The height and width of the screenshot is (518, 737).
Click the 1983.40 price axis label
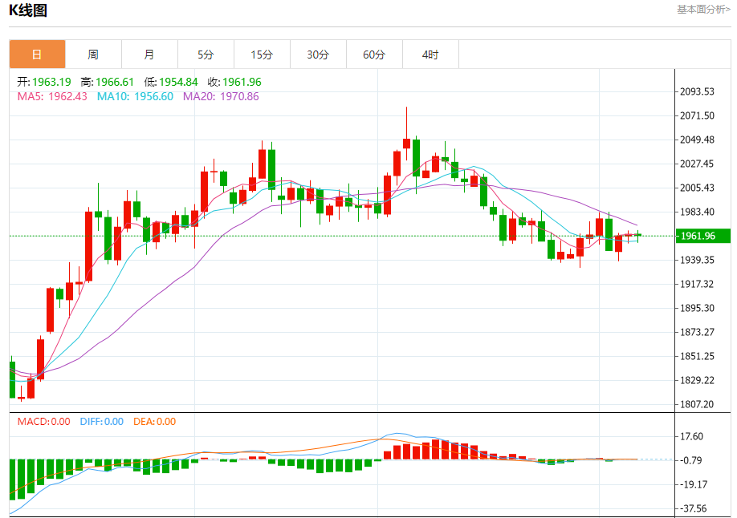click(x=697, y=212)
